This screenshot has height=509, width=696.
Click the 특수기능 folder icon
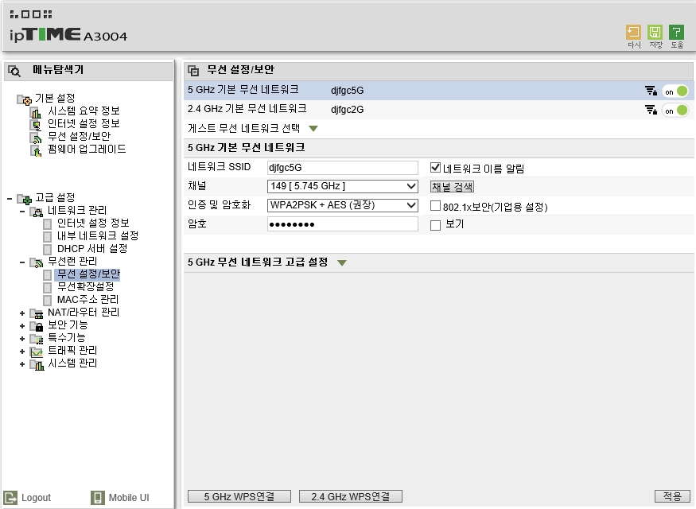(37, 340)
